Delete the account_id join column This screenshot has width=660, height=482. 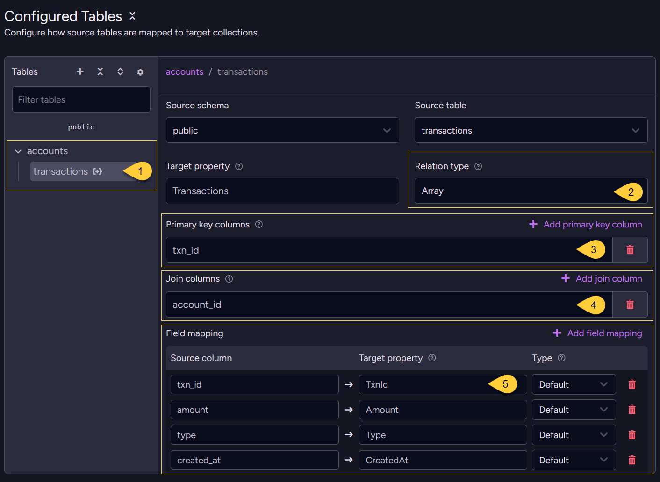630,305
